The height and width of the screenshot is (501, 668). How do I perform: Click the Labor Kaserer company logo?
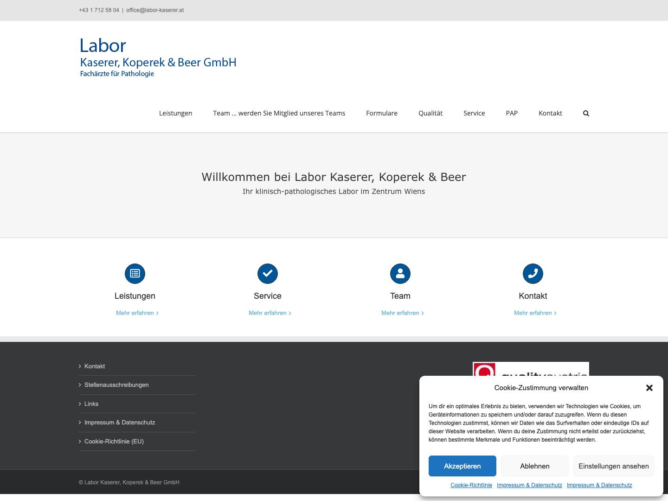(x=158, y=56)
